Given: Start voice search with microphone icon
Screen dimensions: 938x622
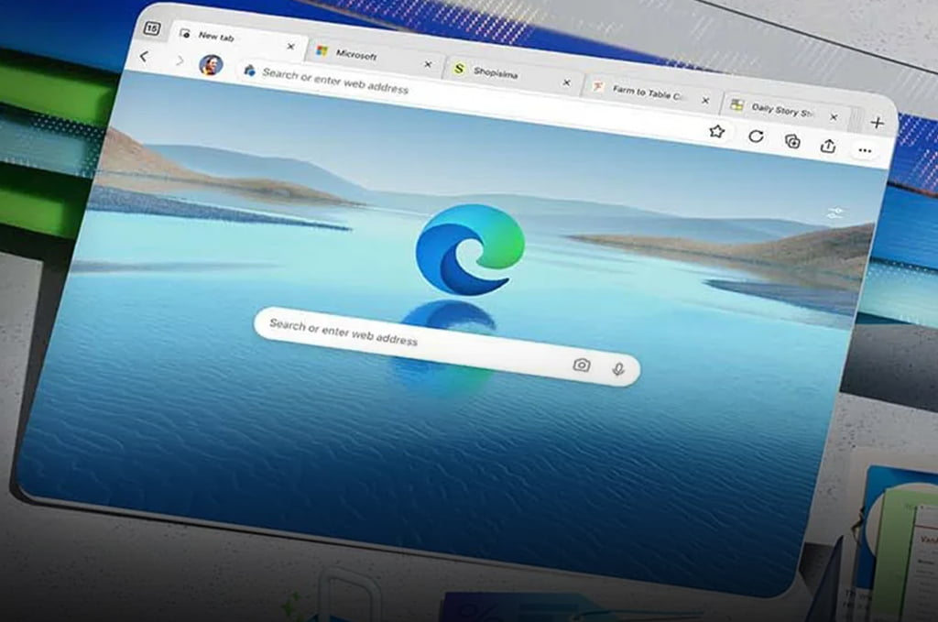Looking at the screenshot, I should [618, 369].
